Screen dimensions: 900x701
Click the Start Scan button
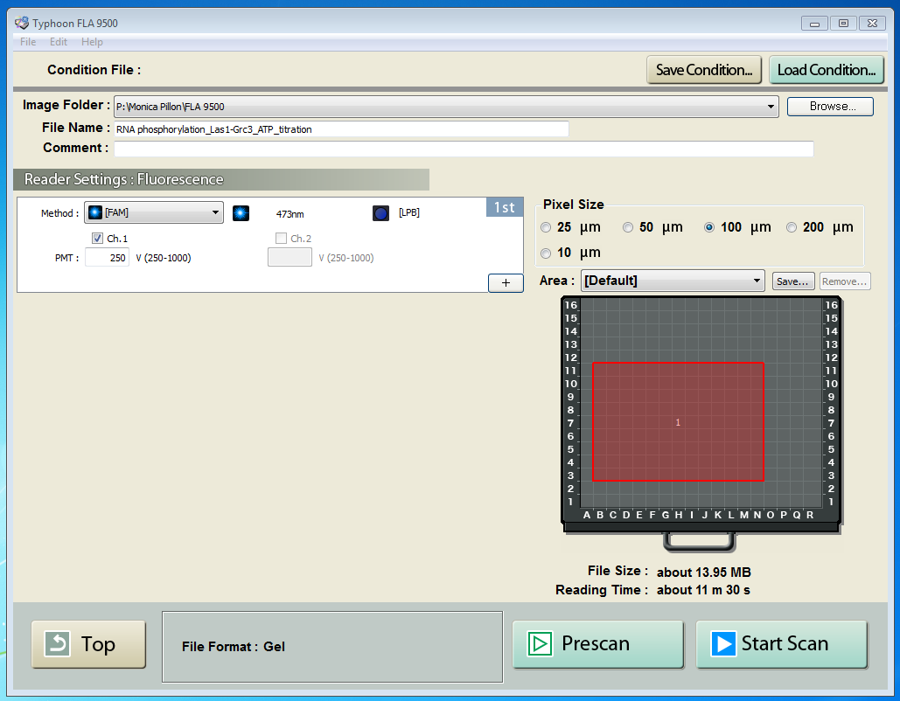pyautogui.click(x=782, y=644)
